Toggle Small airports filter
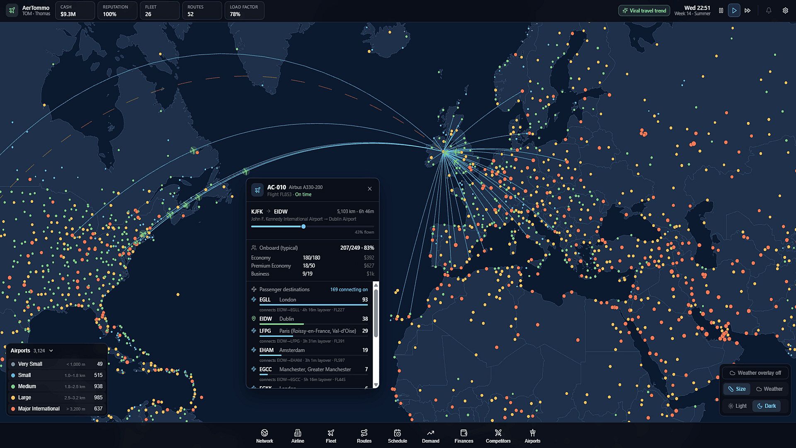796x448 pixels. [57, 375]
